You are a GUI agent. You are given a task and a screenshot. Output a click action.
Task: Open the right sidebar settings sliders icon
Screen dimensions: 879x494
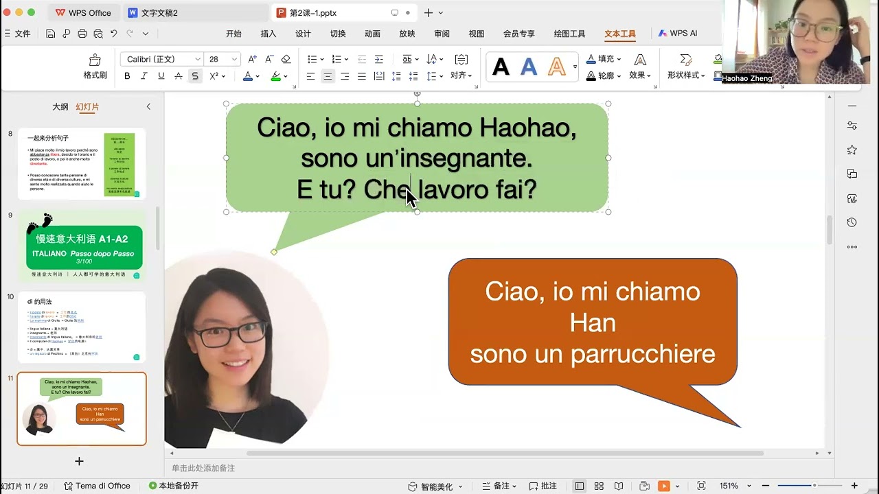click(x=852, y=126)
